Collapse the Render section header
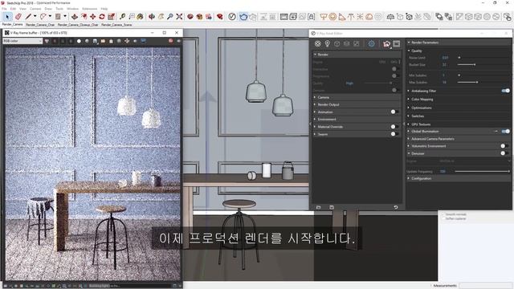This screenshot has height=289, width=514. click(x=357, y=55)
